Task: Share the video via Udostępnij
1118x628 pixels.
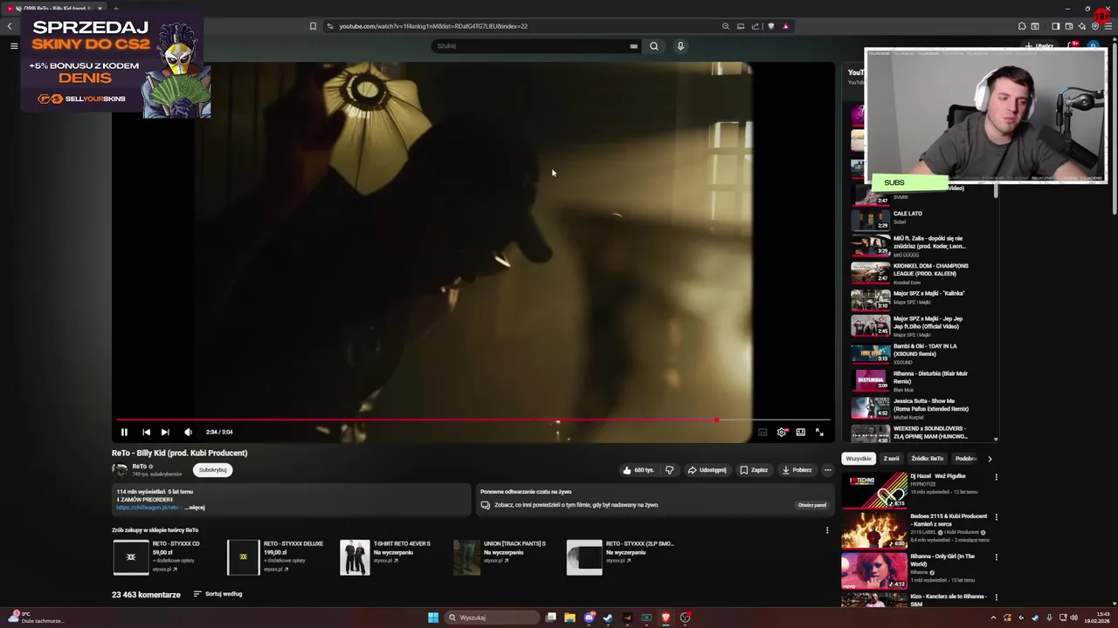Action: click(707, 470)
